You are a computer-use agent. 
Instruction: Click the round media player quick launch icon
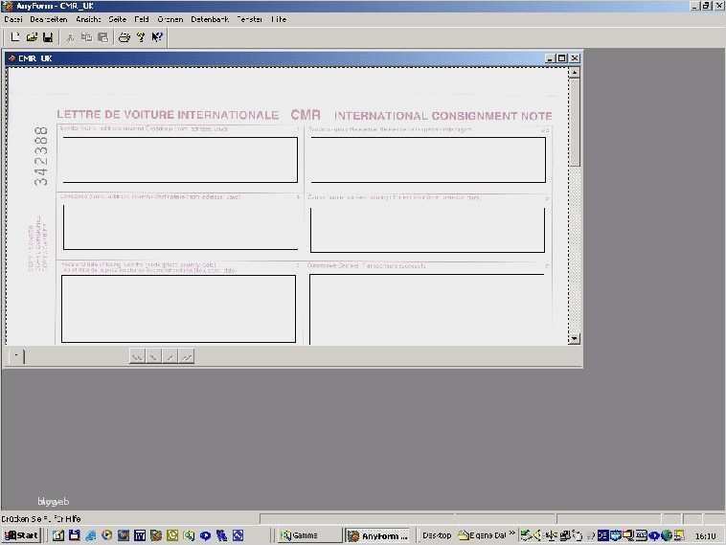click(107, 535)
